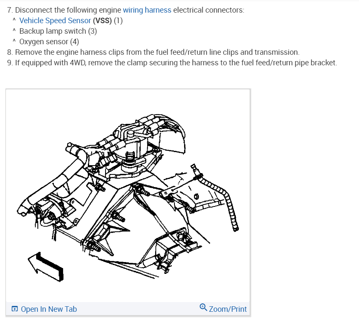Click the magnifier Zoom icon
This screenshot has width=359, height=332.
[203, 307]
